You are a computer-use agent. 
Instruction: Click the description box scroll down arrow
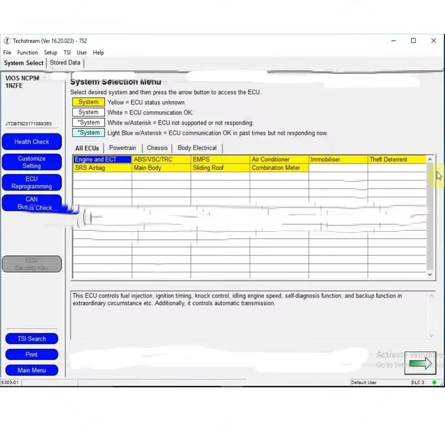click(432, 335)
